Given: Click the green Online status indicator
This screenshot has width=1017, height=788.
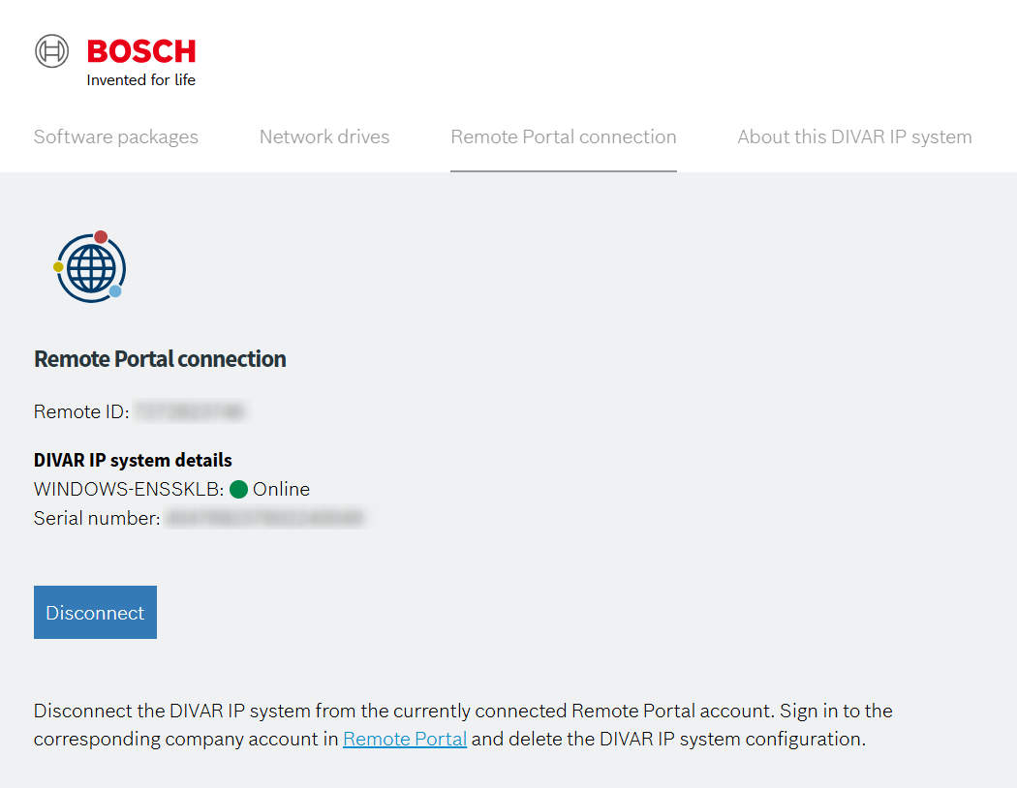Looking at the screenshot, I should (240, 489).
